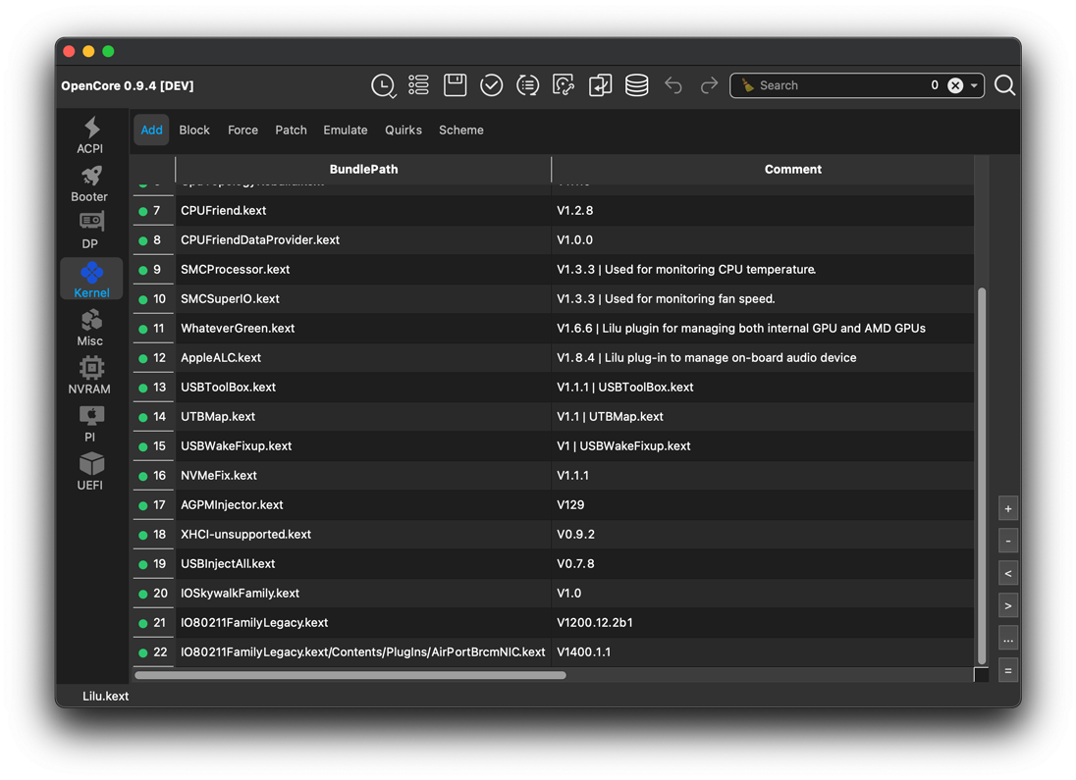Select the AirPortBrcmNIC.kext plugin path cell

(363, 652)
